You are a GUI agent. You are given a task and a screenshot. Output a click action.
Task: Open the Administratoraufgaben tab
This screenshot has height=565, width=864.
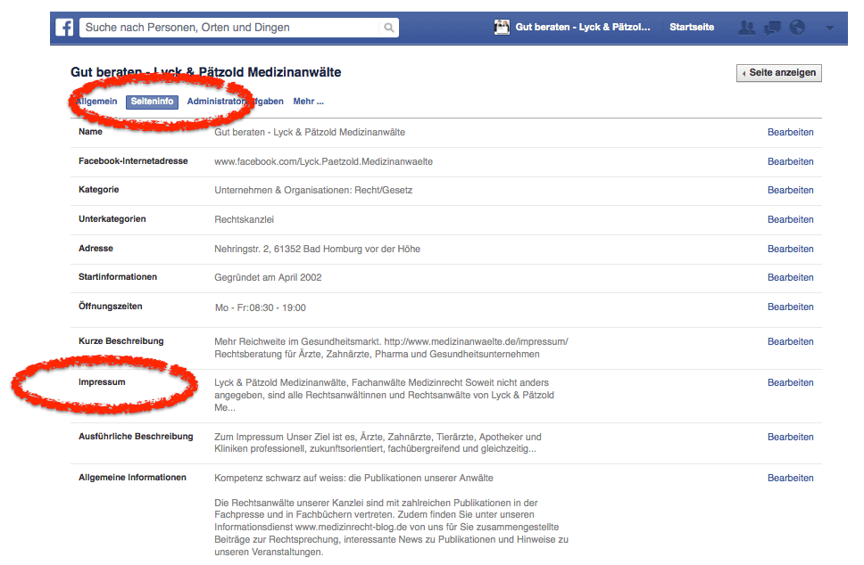point(236,102)
